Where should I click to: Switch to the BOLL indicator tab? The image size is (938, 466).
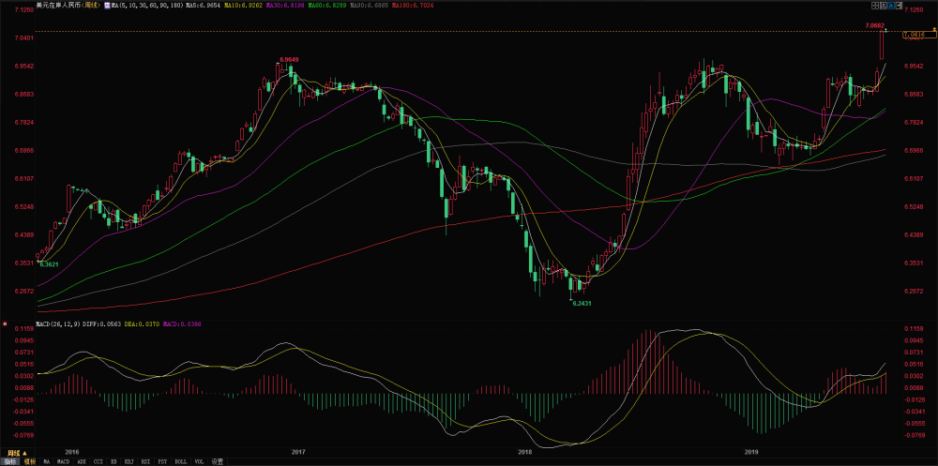181,462
